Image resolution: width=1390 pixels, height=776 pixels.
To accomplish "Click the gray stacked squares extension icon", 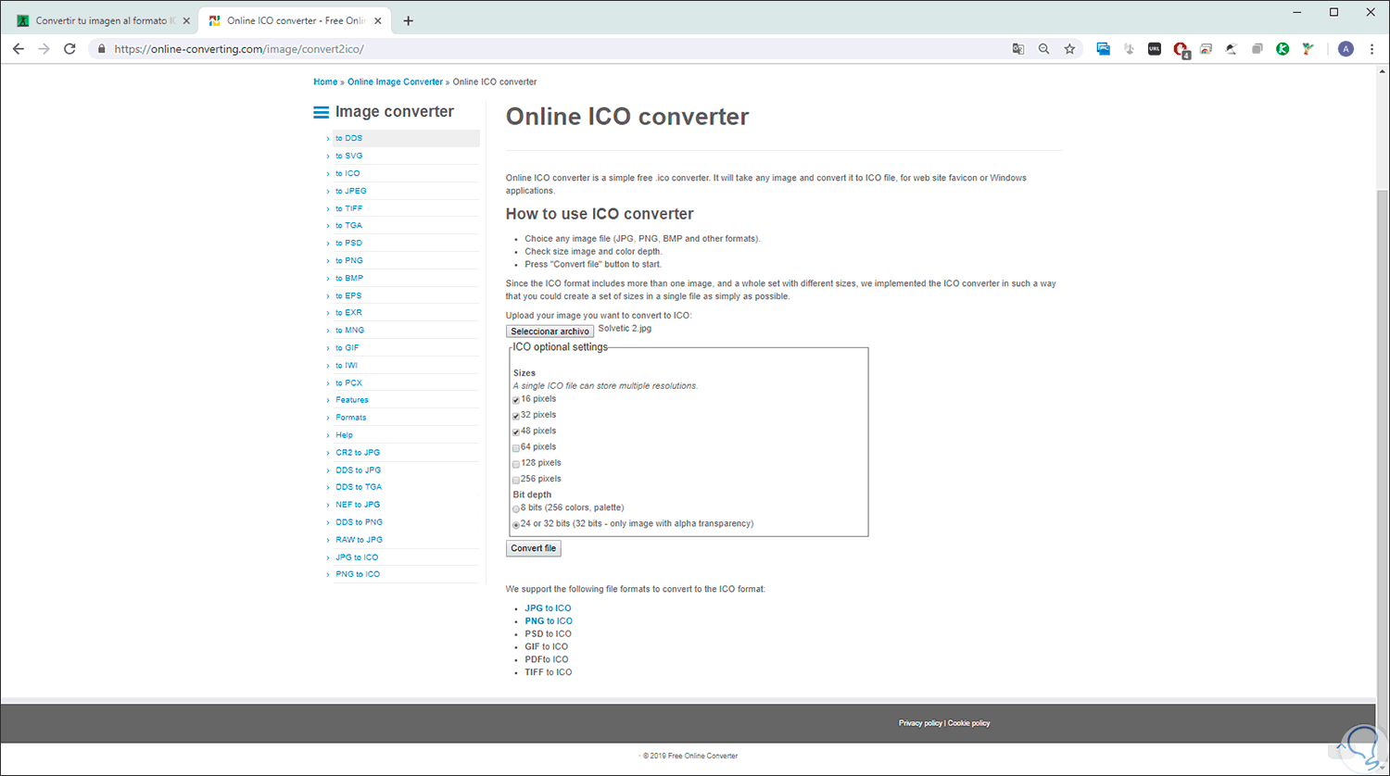I will coord(1257,49).
